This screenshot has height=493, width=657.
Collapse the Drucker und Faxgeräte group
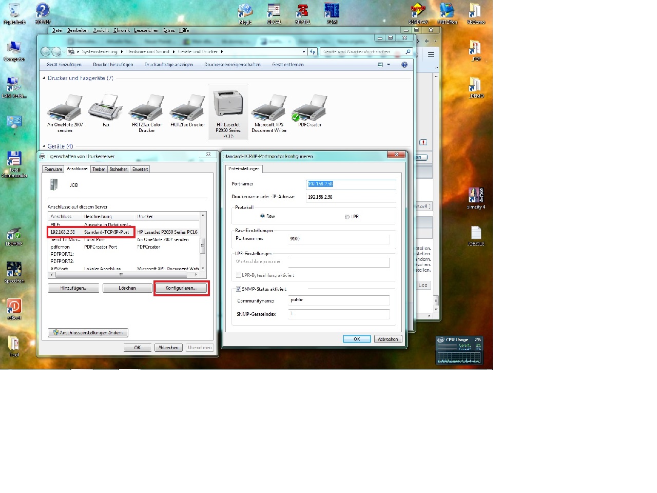coord(44,78)
